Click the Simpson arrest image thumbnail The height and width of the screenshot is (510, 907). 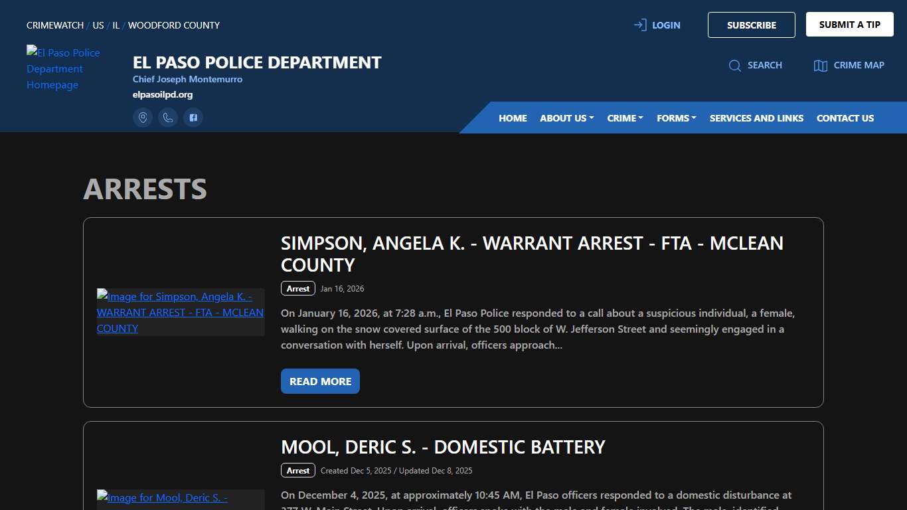click(180, 312)
